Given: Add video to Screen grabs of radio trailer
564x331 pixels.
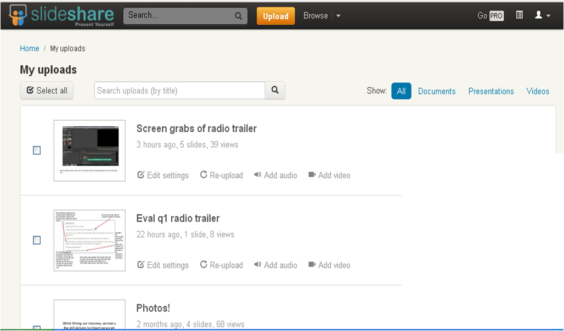Looking at the screenshot, I should [x=330, y=175].
